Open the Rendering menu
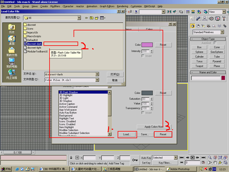 (x=123, y=6)
